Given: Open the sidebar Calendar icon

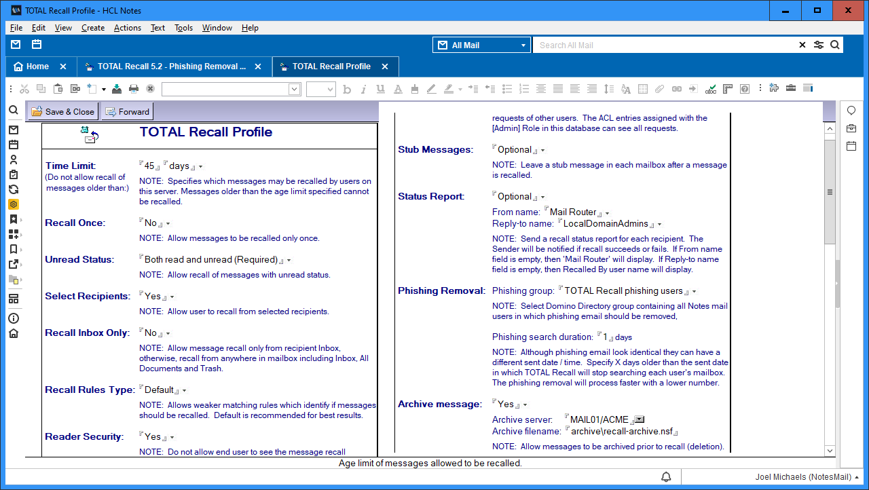Looking at the screenshot, I should click(14, 145).
